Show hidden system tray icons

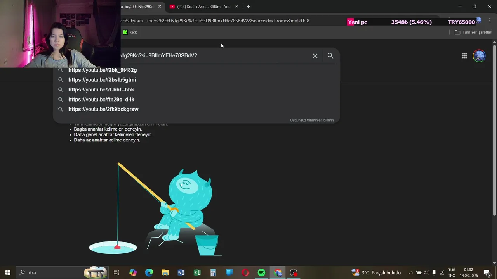click(x=411, y=272)
